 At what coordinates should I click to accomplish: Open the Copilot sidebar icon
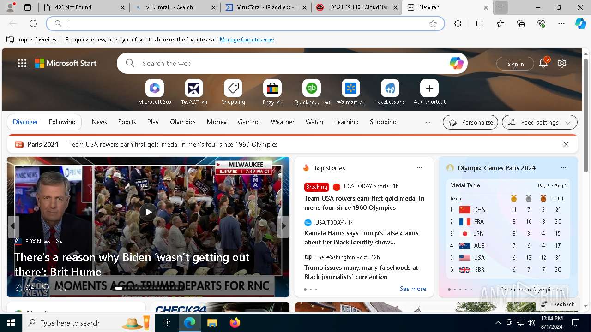[580, 24]
